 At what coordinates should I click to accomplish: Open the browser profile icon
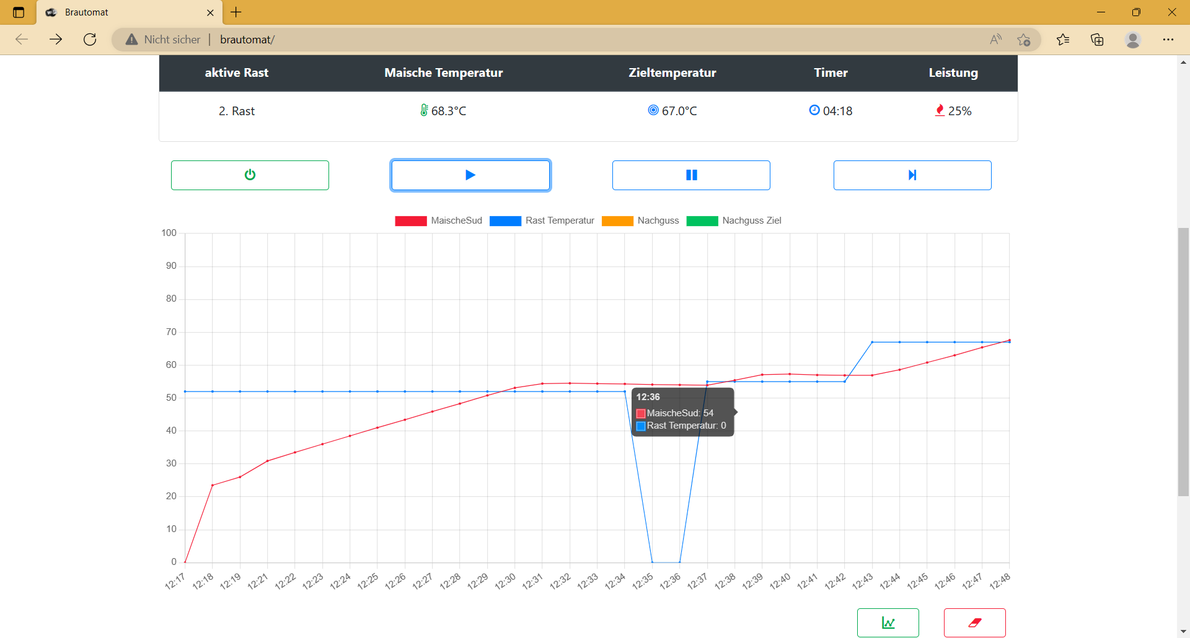tap(1133, 40)
